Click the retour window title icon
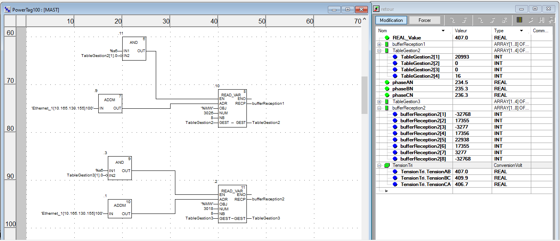 click(x=376, y=9)
